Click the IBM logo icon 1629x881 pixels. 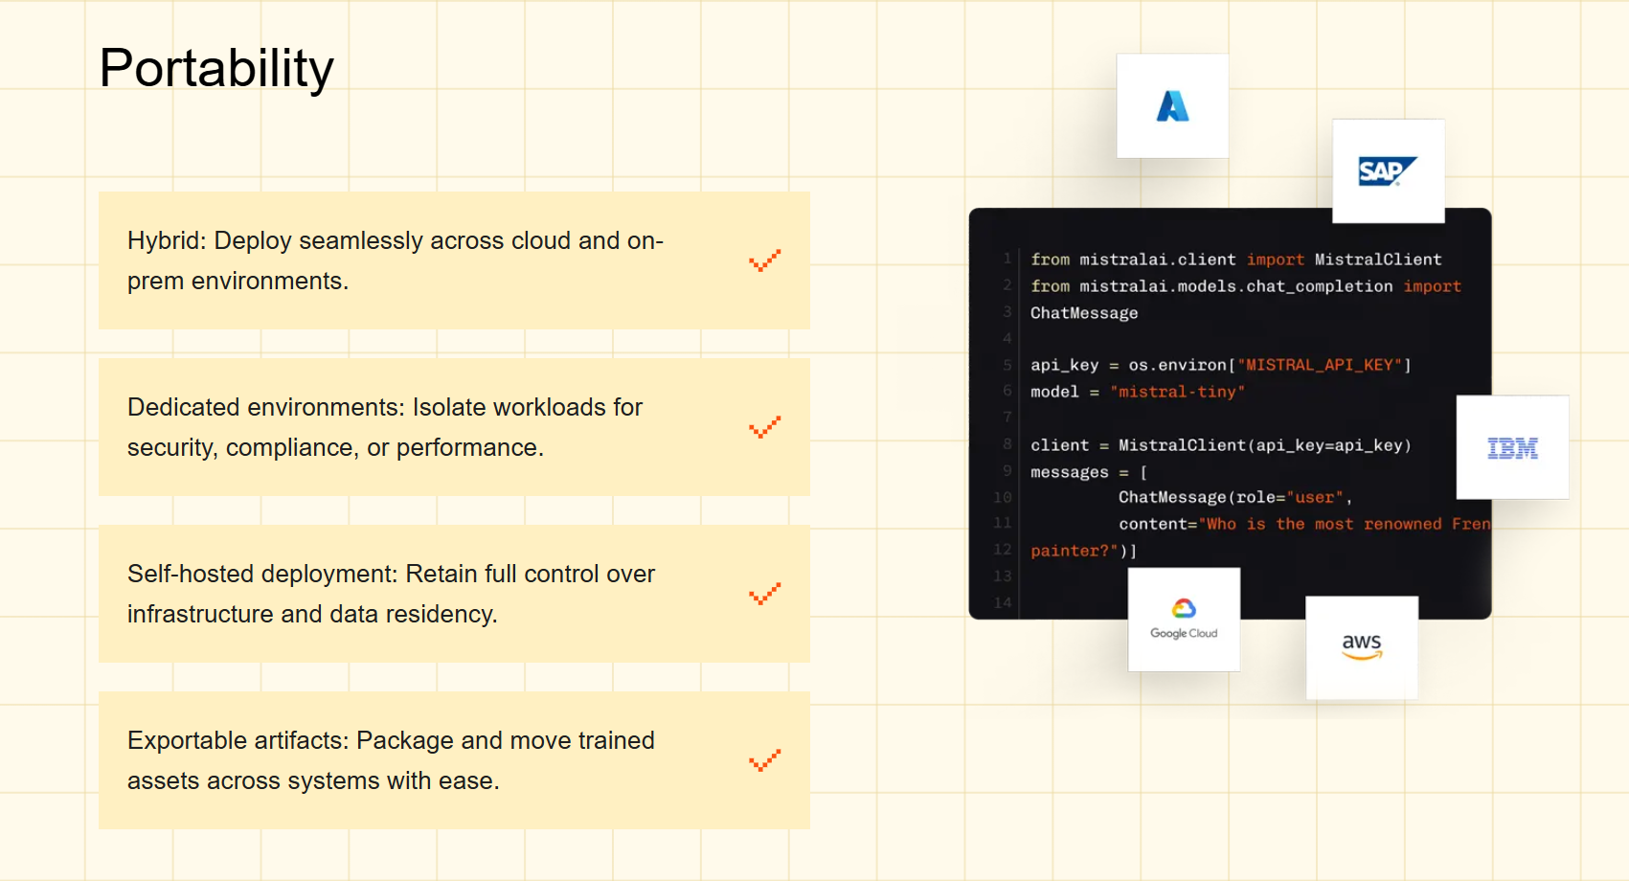[x=1511, y=447]
